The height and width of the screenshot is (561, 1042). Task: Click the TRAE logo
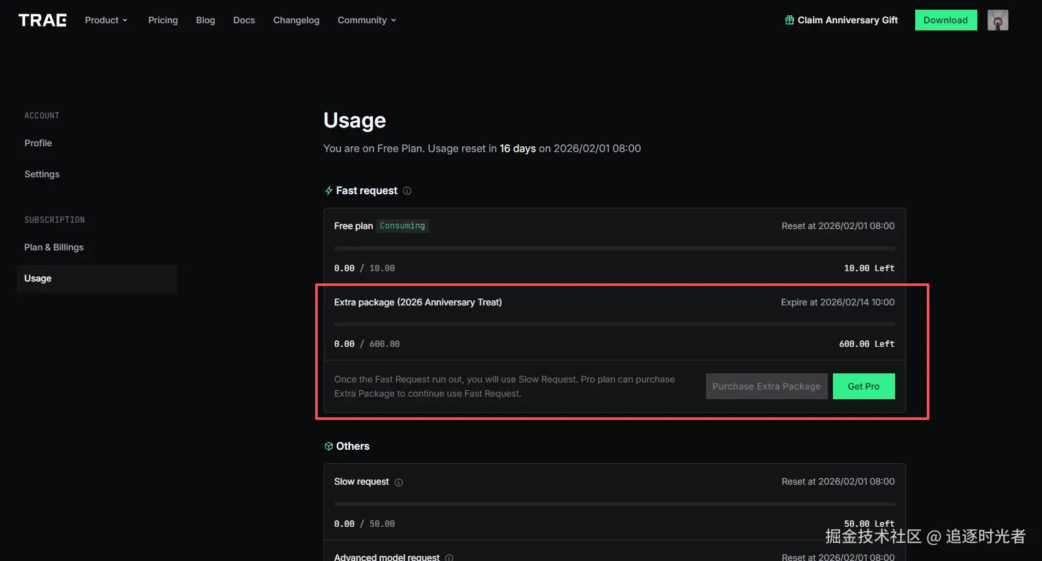pyautogui.click(x=43, y=20)
